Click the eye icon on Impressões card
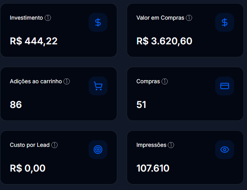The width and height of the screenshot is (247, 190). tap(225, 150)
